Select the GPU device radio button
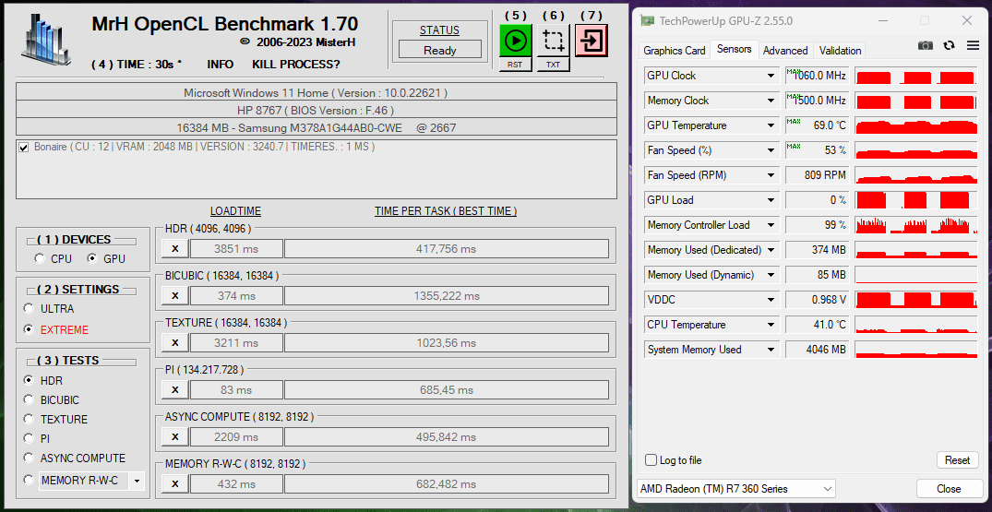 [92, 258]
